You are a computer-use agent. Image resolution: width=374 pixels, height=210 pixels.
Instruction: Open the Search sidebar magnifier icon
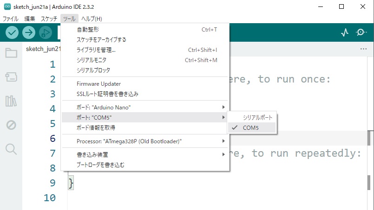(11, 149)
